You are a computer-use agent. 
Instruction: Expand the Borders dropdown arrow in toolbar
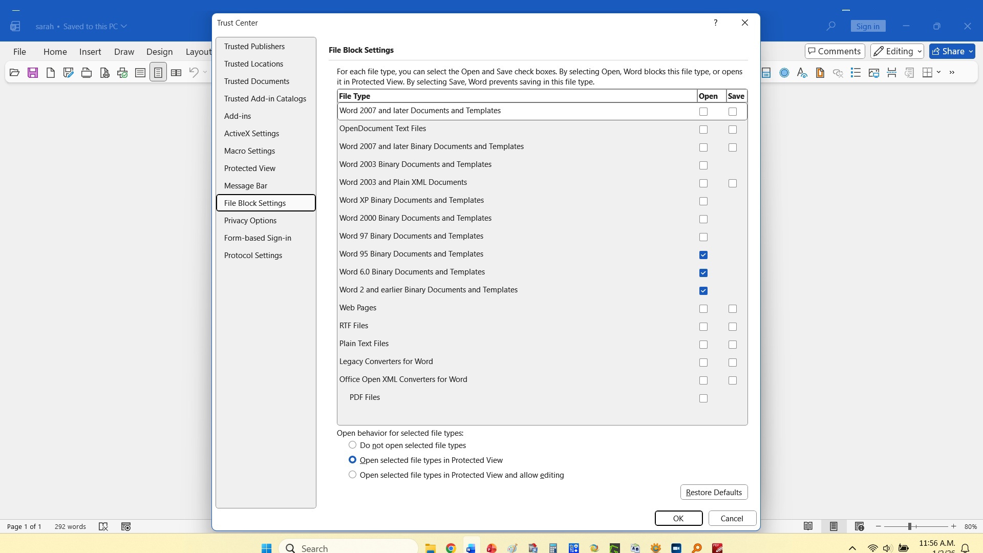click(x=938, y=72)
